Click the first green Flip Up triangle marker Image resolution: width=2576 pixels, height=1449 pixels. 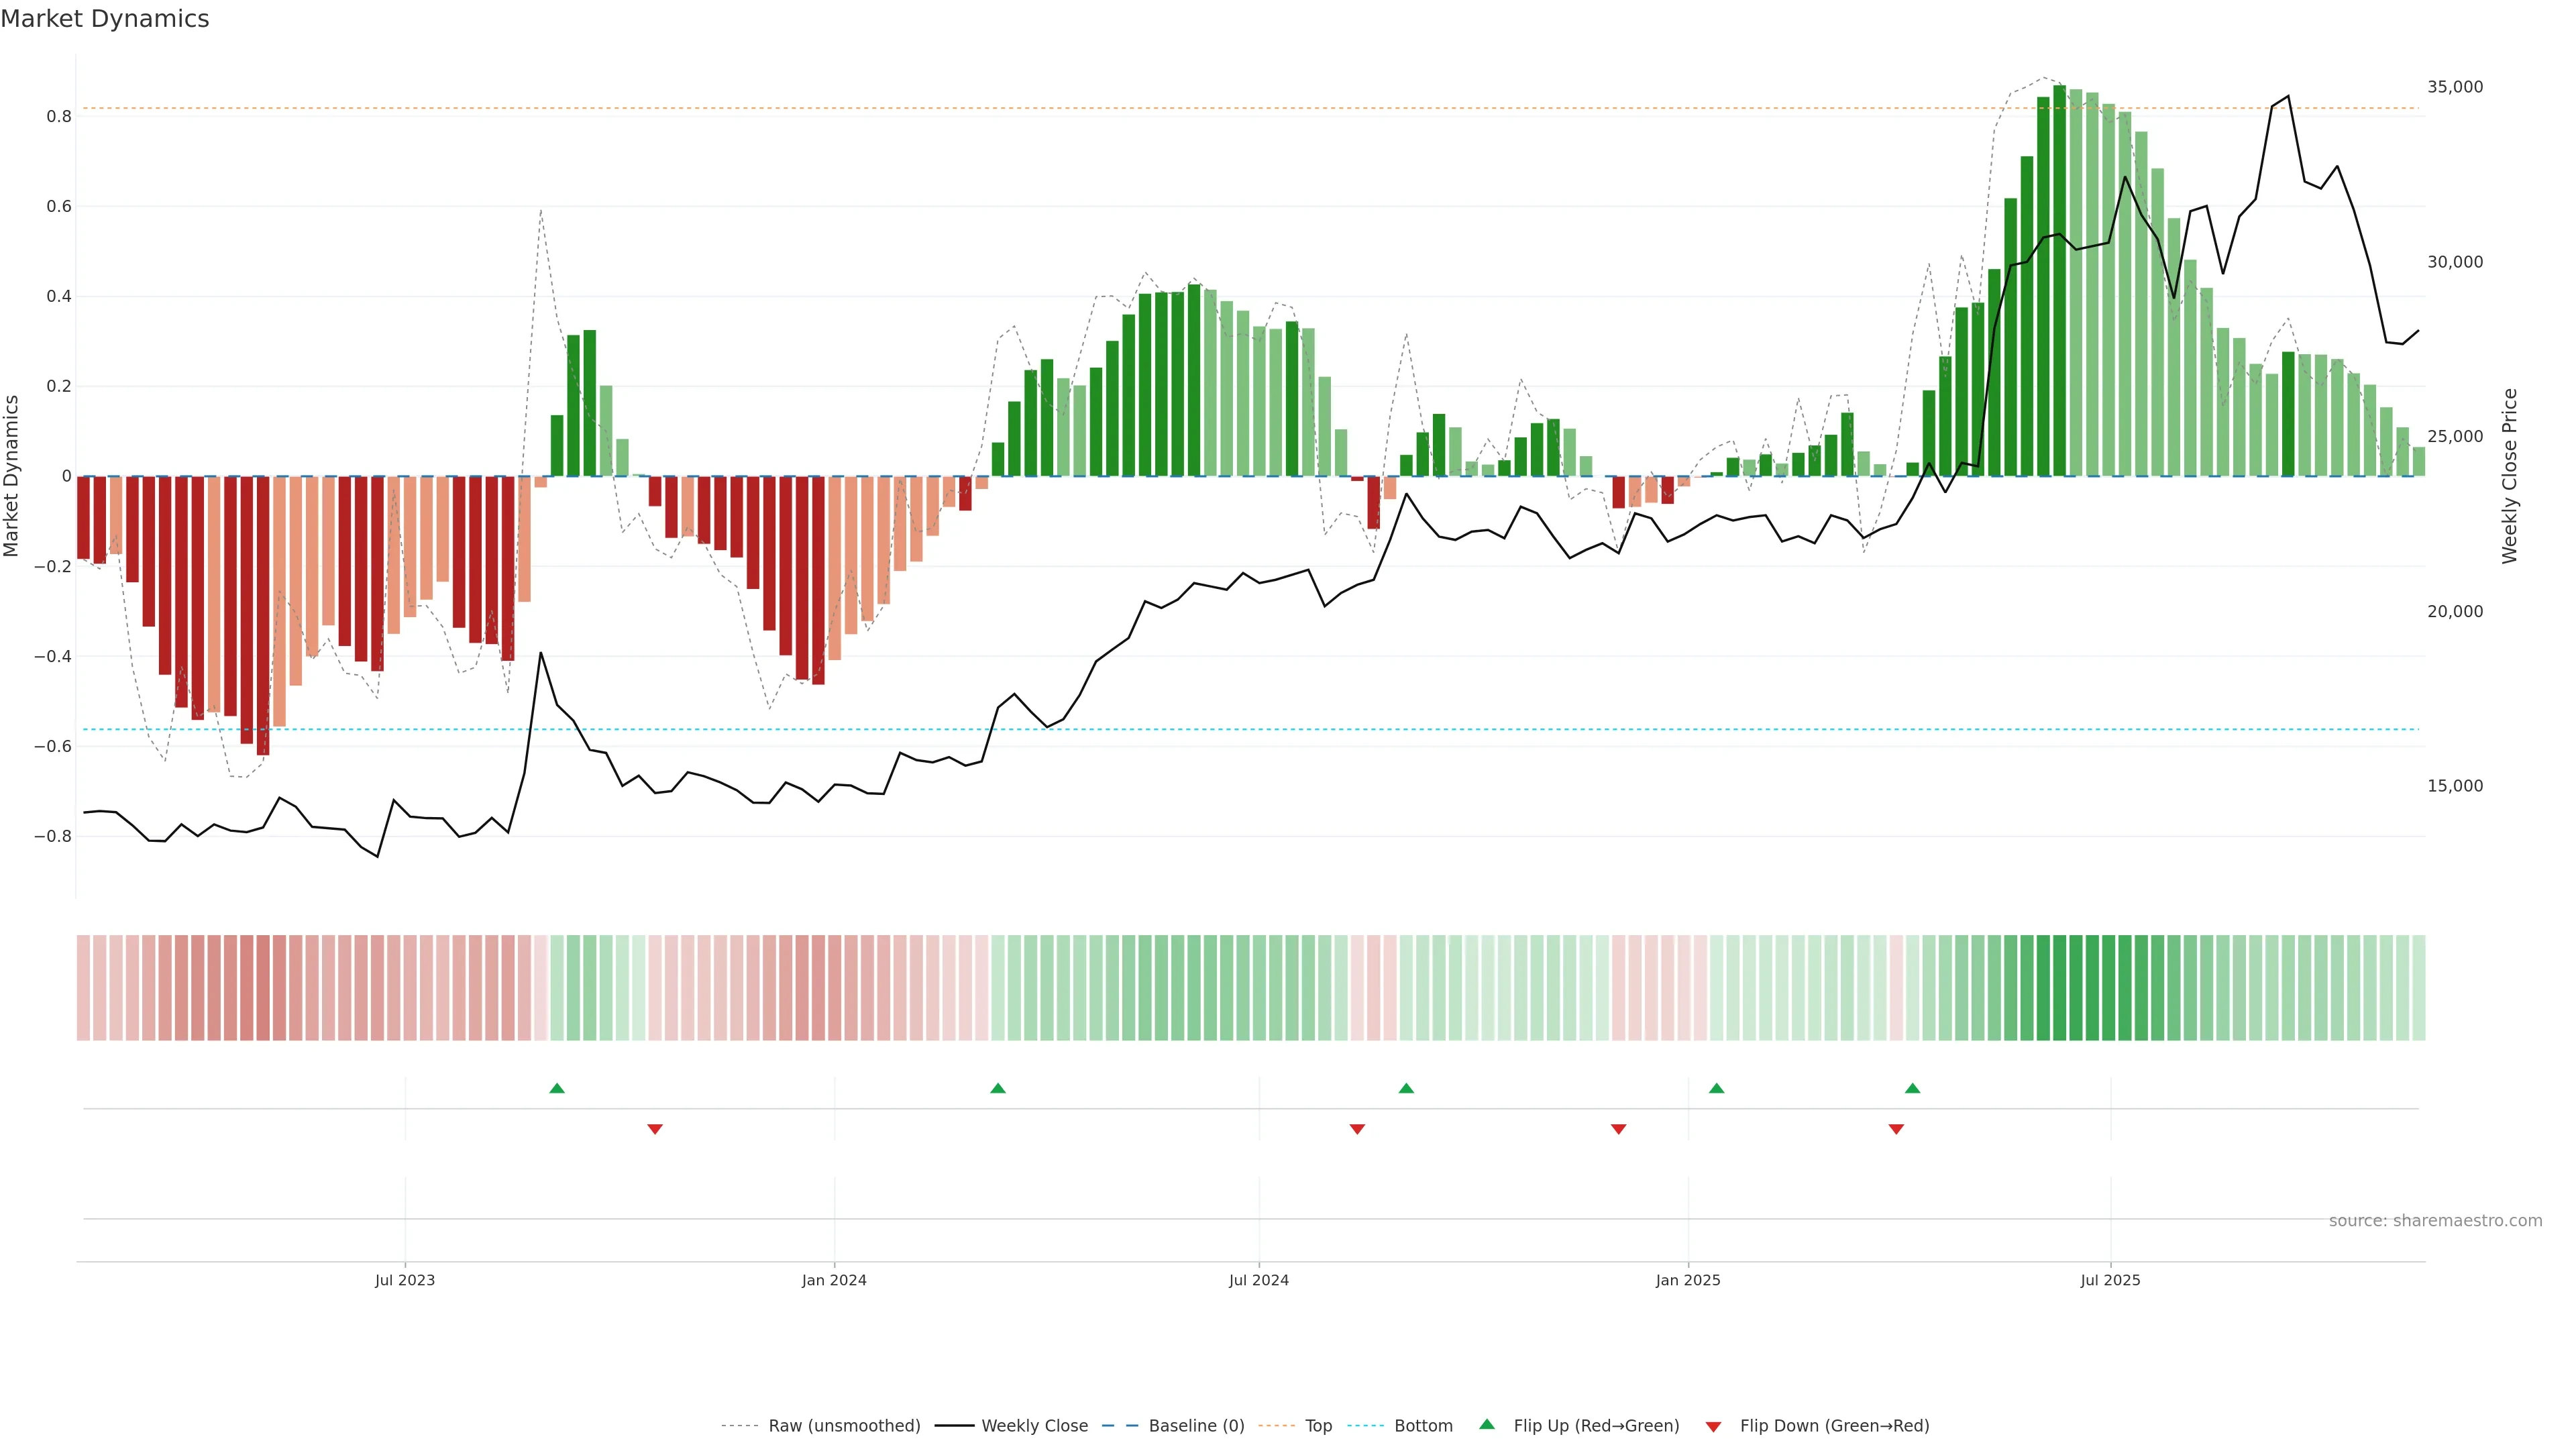pos(557,1088)
